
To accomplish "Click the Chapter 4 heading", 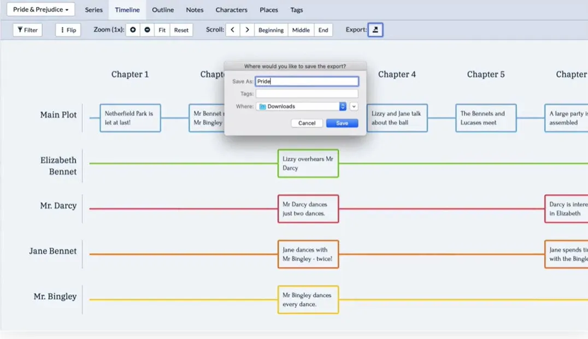I will click(397, 74).
